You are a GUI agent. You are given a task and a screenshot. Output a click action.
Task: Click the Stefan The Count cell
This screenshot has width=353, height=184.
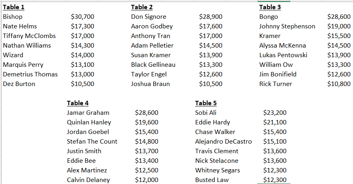92,141
